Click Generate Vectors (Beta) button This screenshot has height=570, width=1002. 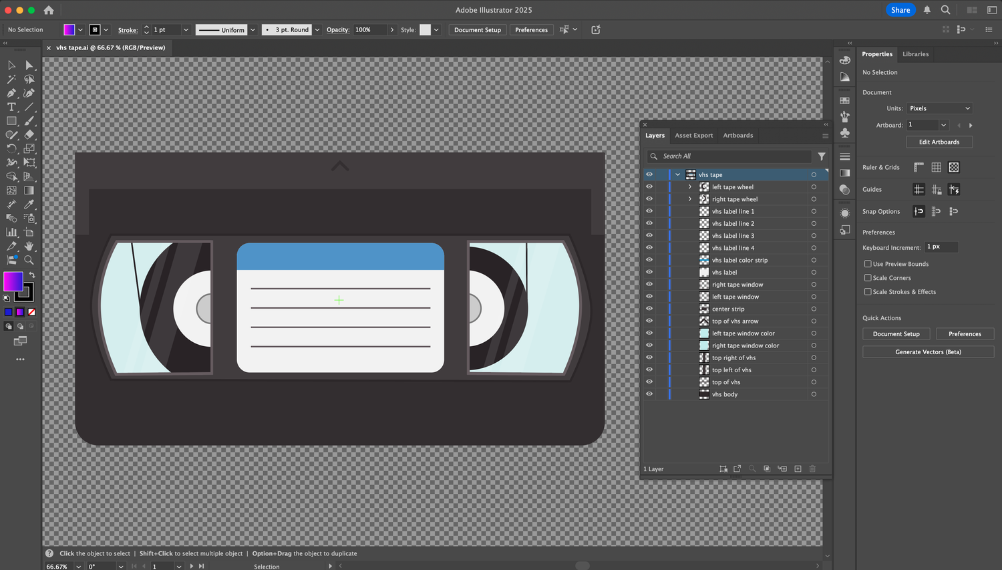[929, 352]
